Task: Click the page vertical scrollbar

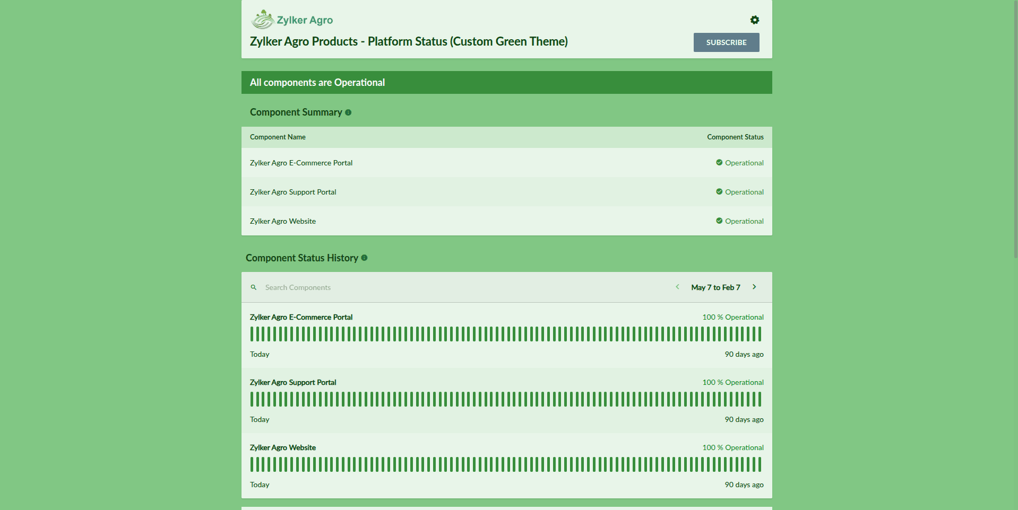Action: 1015,129
